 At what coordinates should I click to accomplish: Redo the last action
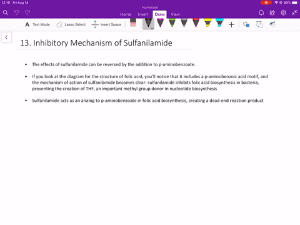tap(27, 12)
